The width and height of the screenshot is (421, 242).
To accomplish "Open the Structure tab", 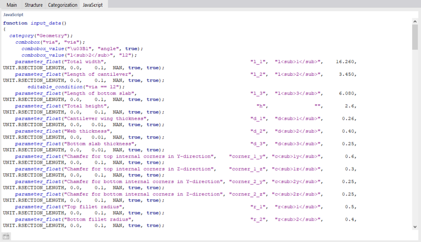I will pos(33,5).
